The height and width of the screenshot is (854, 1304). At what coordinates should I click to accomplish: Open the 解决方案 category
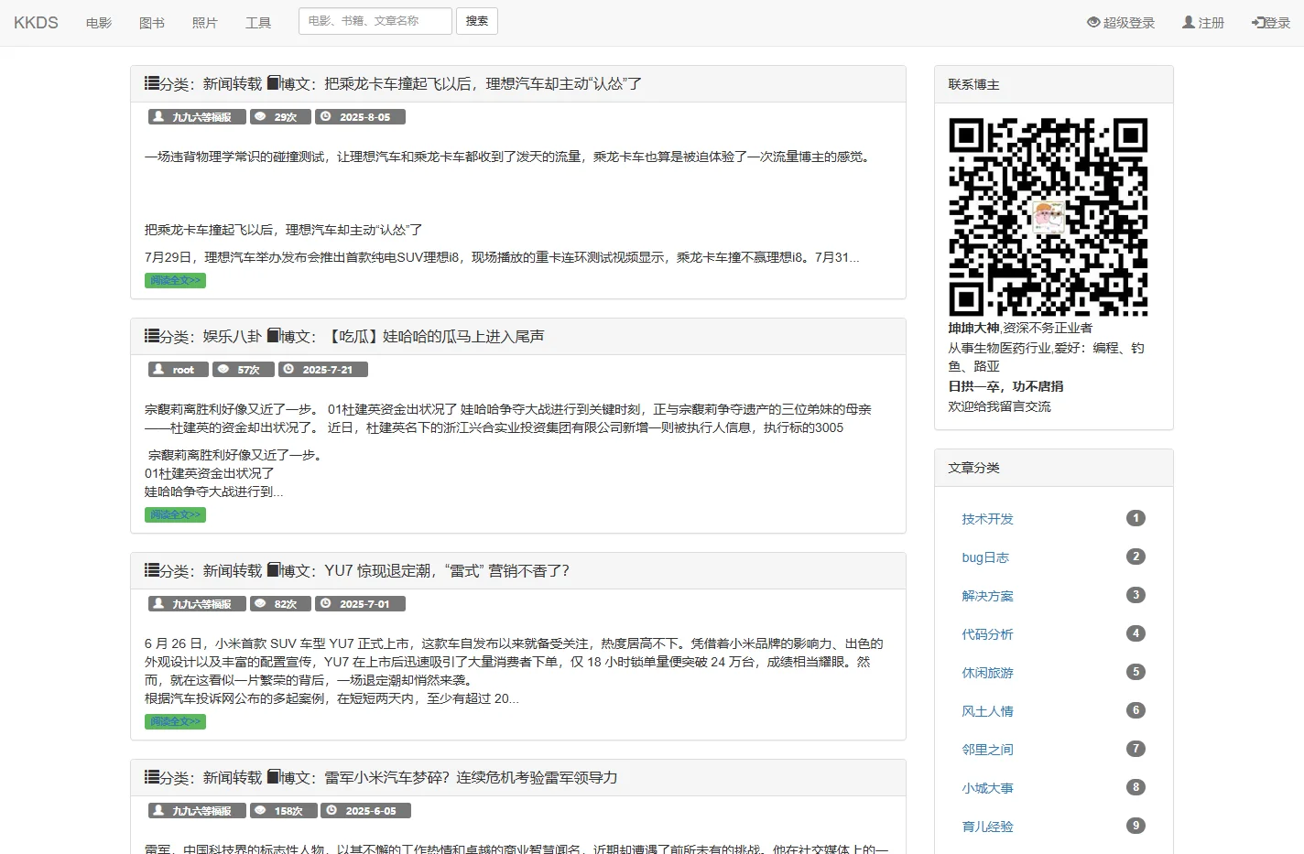[x=987, y=596]
